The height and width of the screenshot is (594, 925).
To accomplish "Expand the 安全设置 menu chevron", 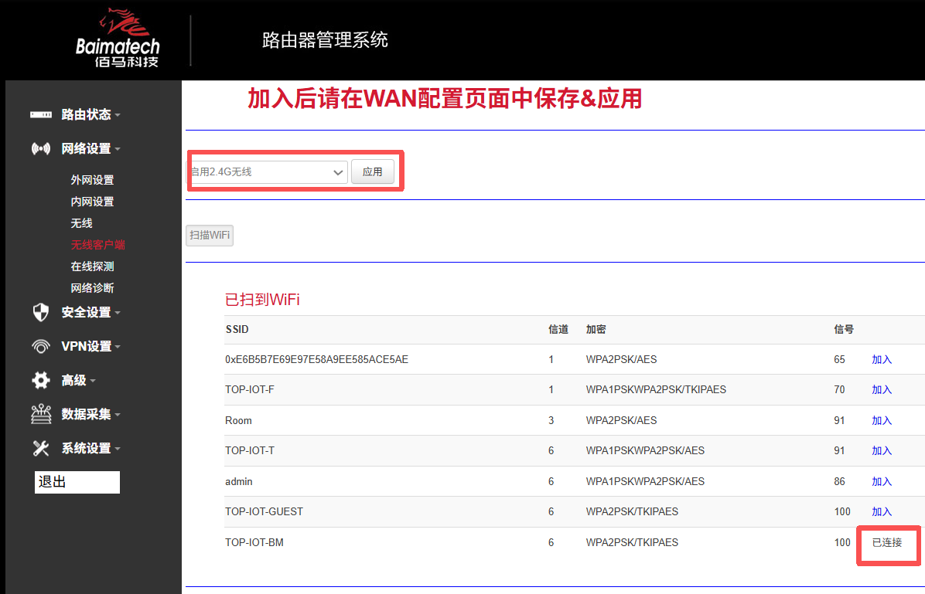I will point(118,312).
